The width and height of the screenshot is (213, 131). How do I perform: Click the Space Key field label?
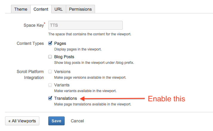coord(33,26)
